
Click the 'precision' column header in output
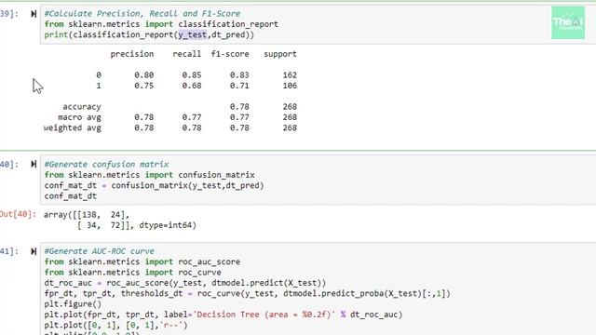pos(132,54)
